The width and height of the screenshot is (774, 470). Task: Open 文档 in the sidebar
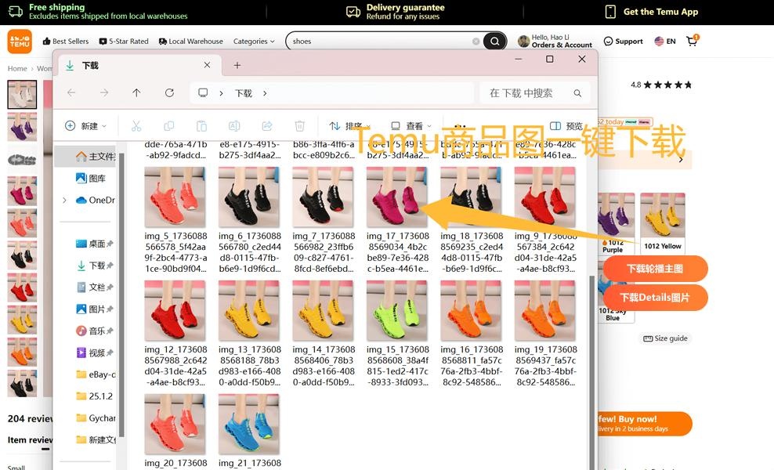click(x=94, y=287)
